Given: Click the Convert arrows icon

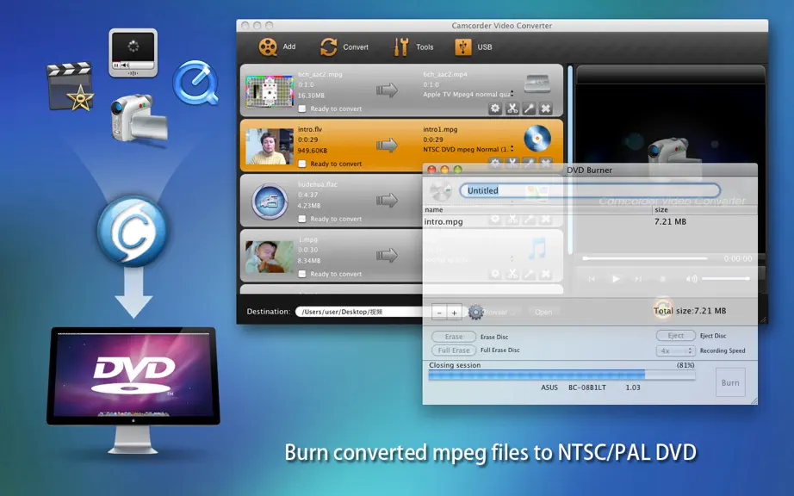Looking at the screenshot, I should pos(329,47).
